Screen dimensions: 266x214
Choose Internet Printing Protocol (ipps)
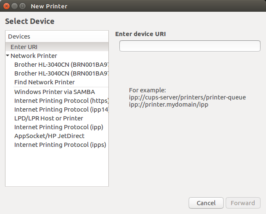click(60, 145)
